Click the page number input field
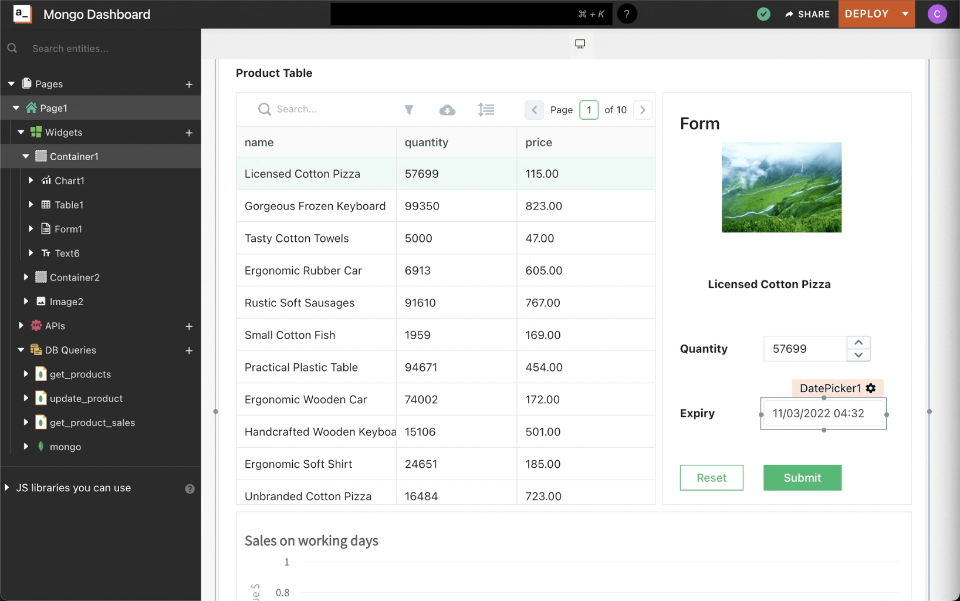 click(589, 110)
